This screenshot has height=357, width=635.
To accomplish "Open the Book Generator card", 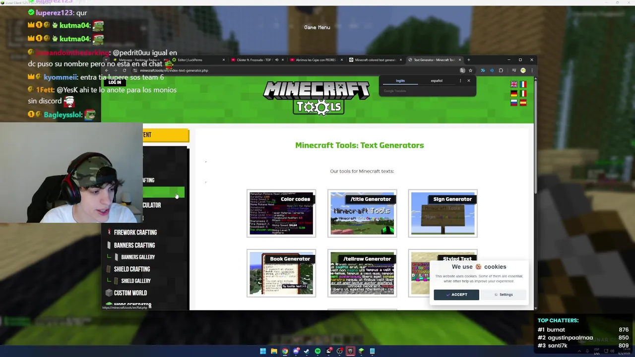I will (x=281, y=273).
